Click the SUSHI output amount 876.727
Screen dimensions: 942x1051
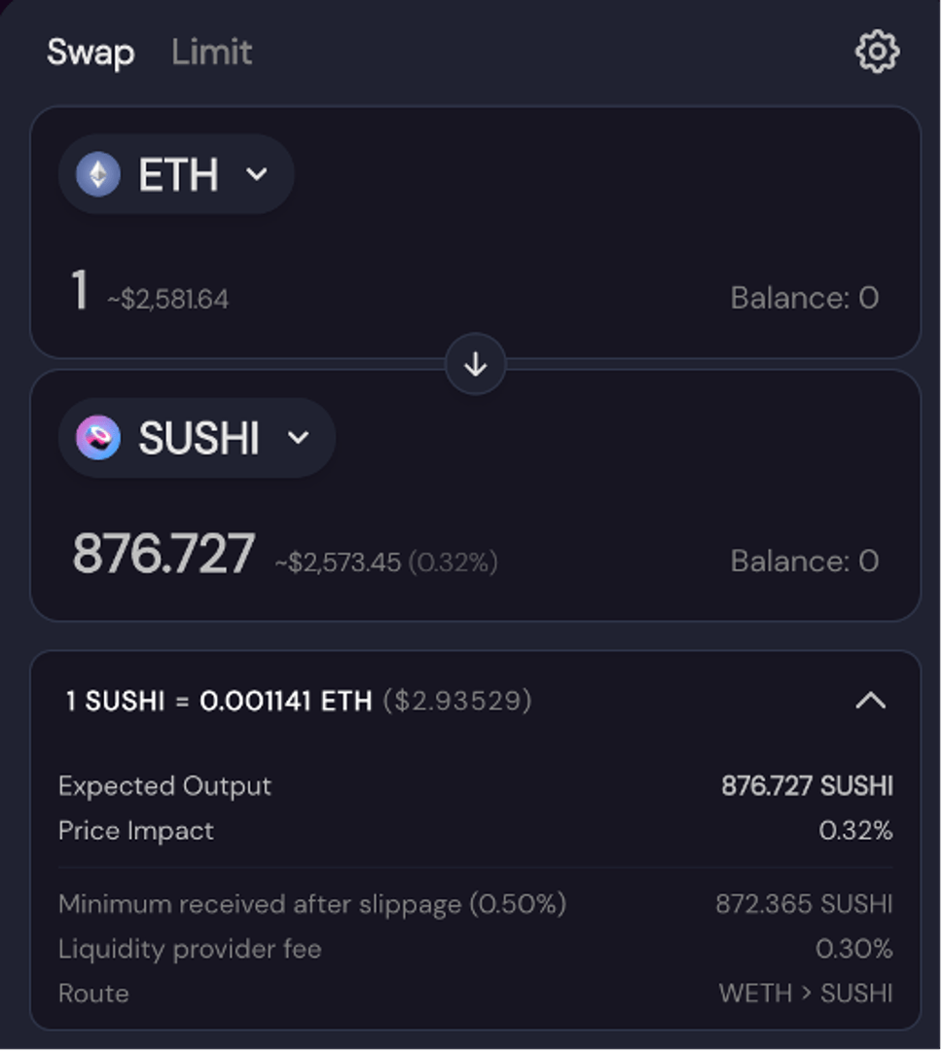(163, 554)
